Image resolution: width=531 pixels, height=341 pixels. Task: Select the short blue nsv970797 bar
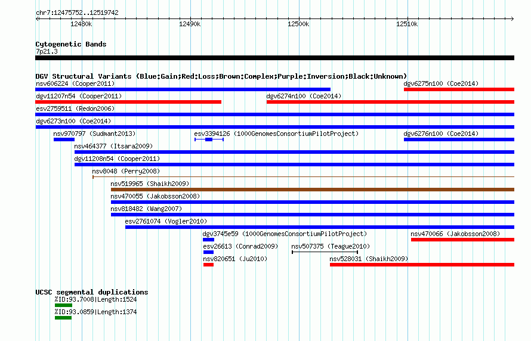click(64, 139)
